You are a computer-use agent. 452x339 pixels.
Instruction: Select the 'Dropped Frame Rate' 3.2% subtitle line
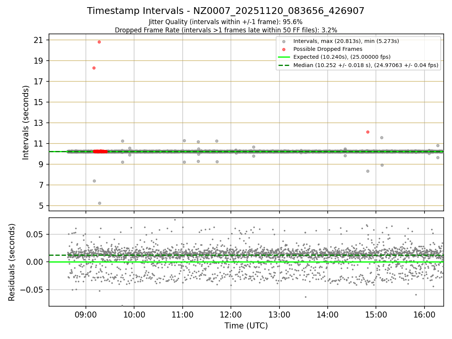[226, 30]
